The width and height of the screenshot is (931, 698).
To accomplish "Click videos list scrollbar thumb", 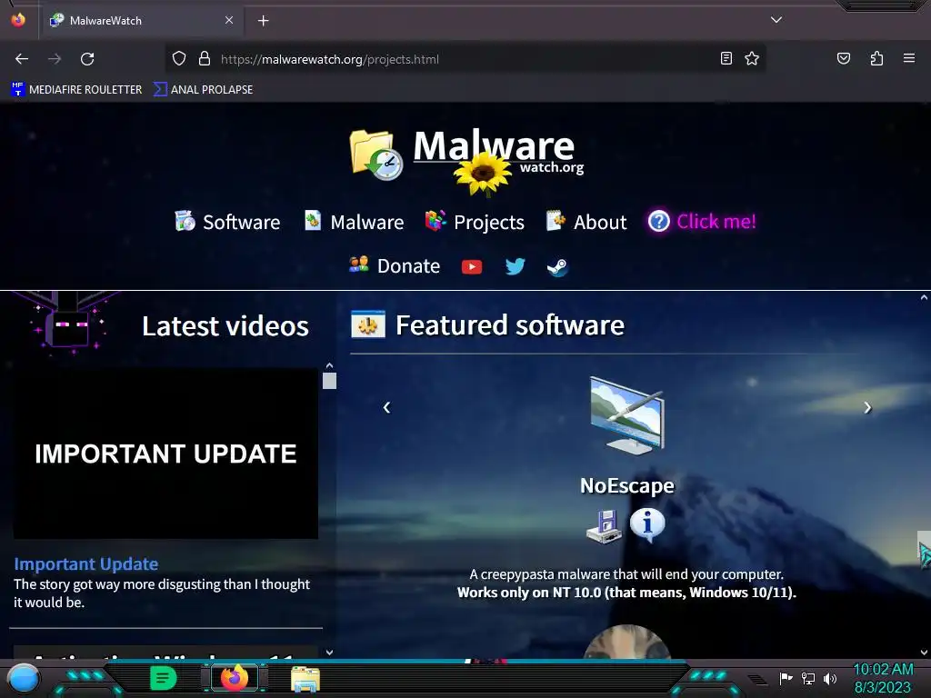I will [329, 381].
